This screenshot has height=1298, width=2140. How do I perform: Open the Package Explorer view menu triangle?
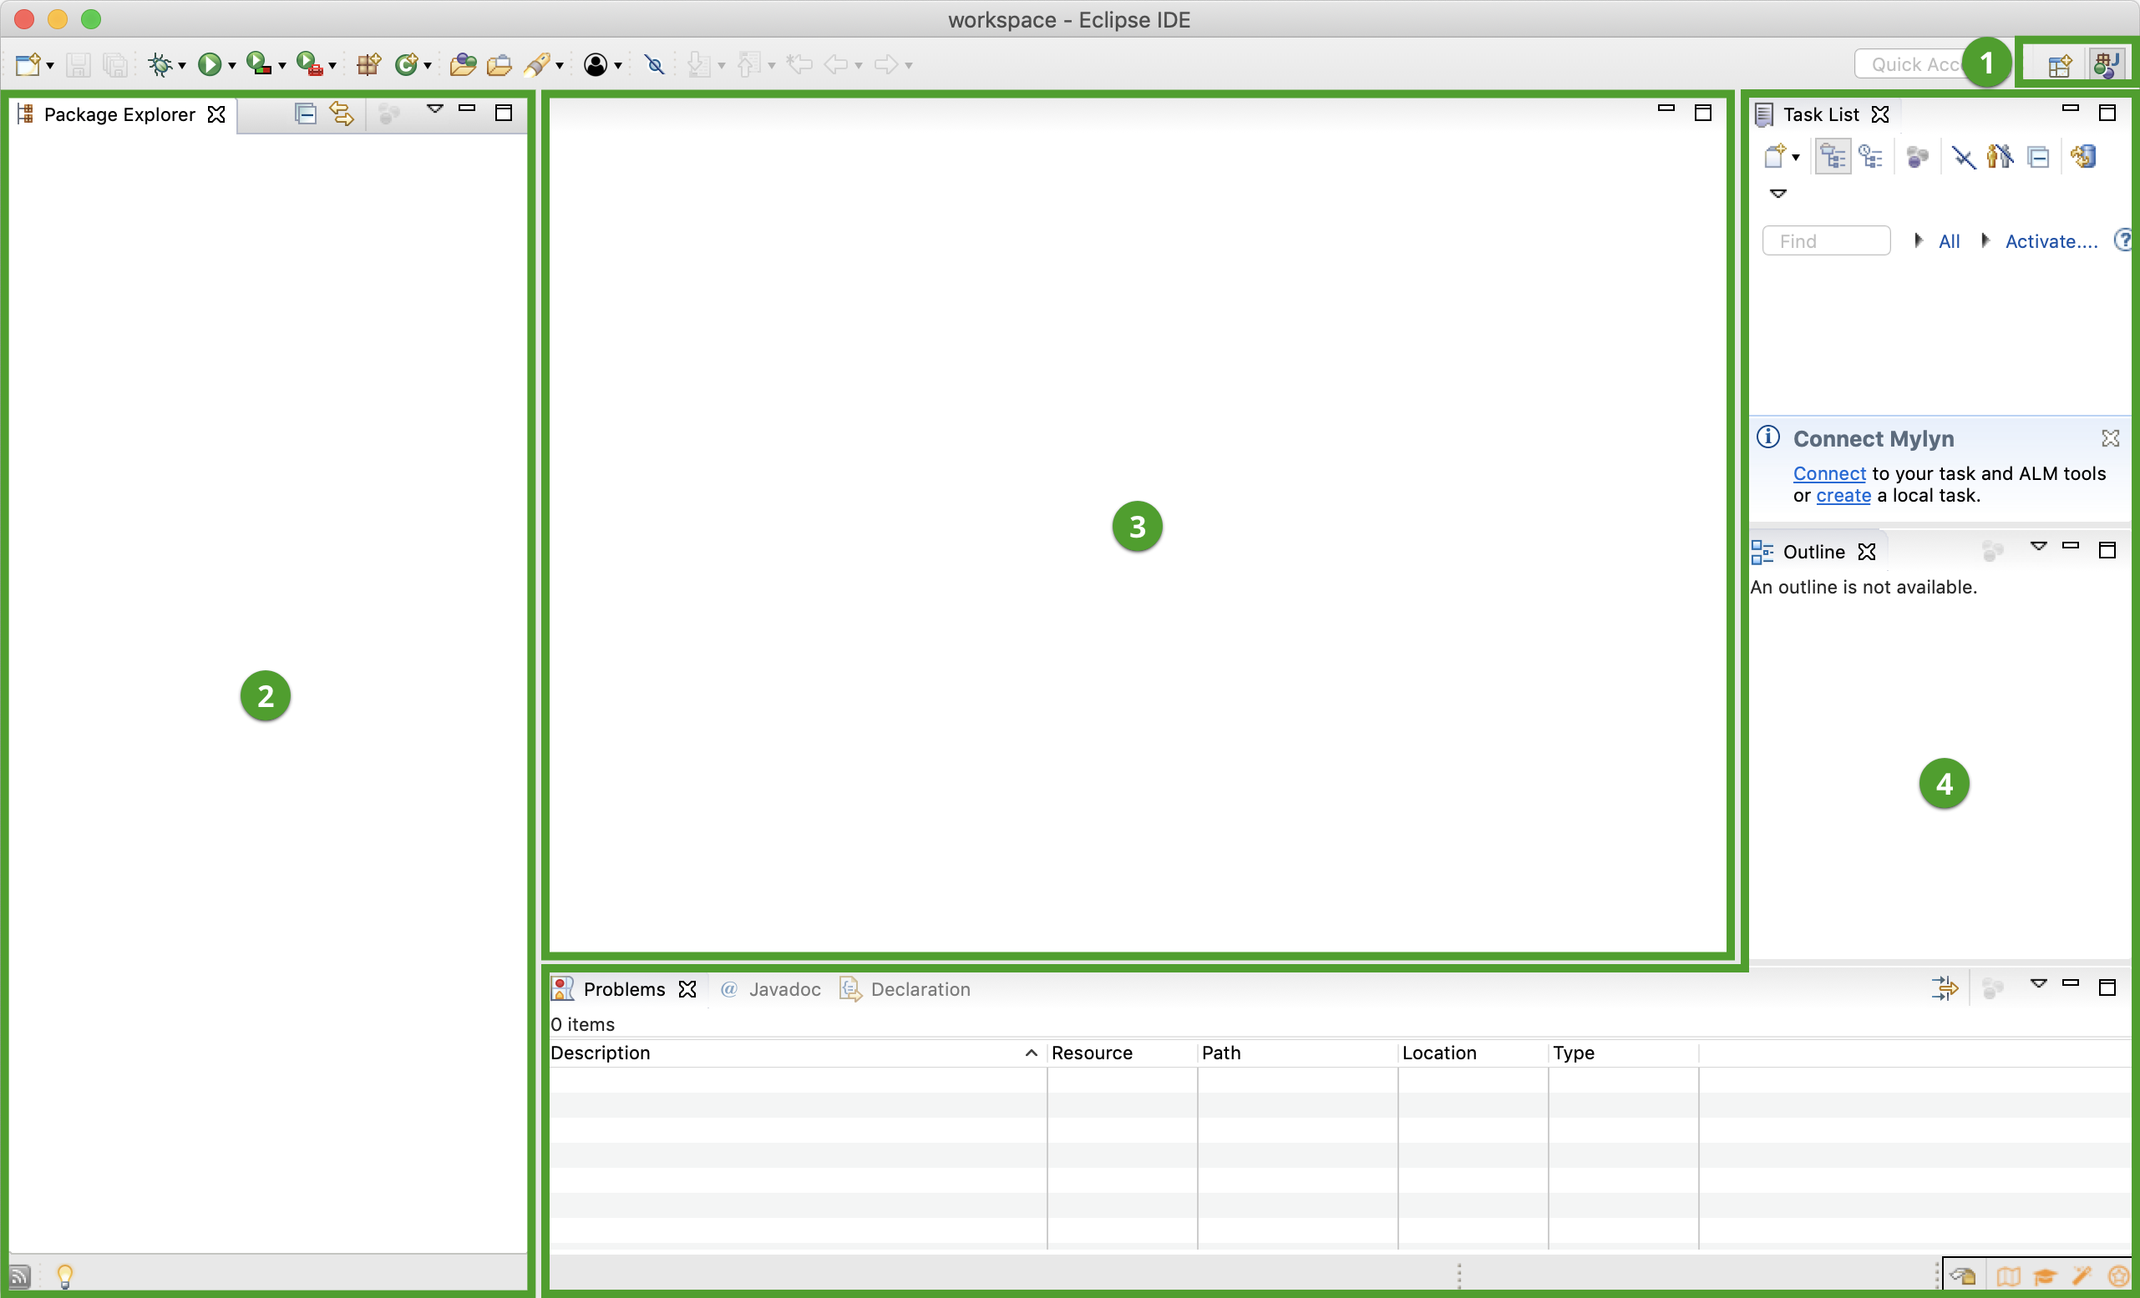[x=435, y=109]
